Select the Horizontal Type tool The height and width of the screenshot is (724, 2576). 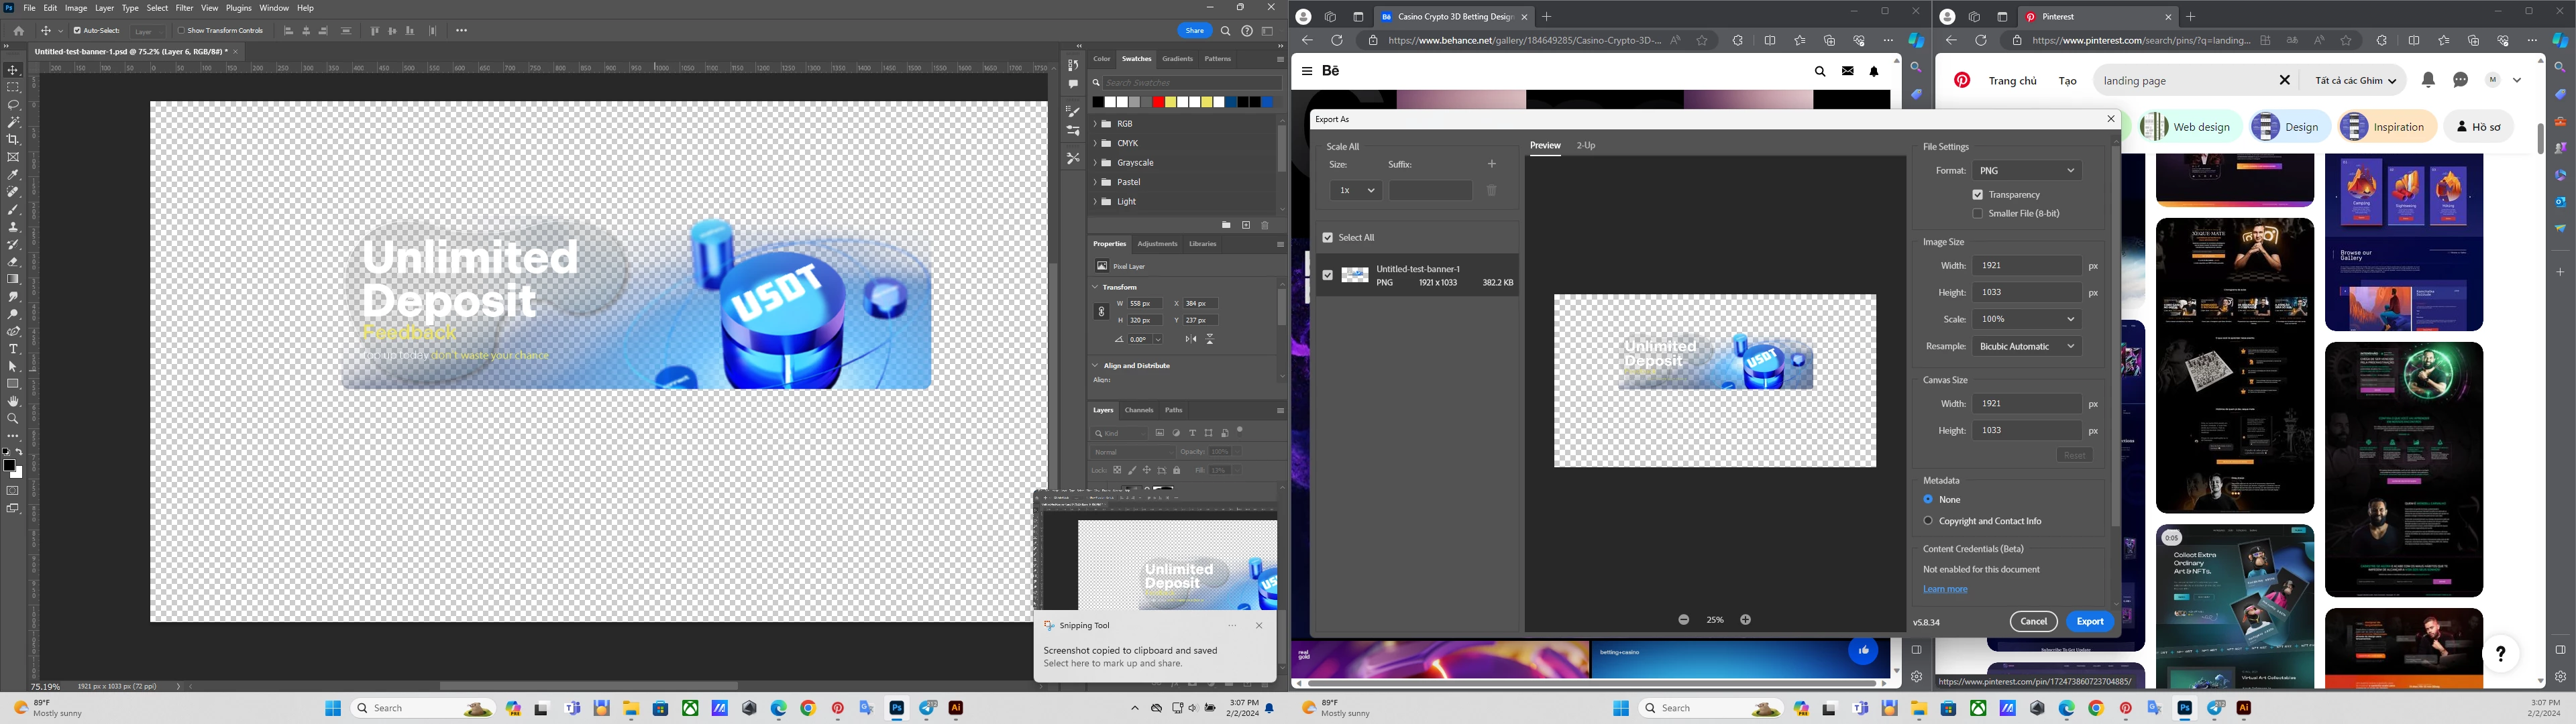(13, 349)
